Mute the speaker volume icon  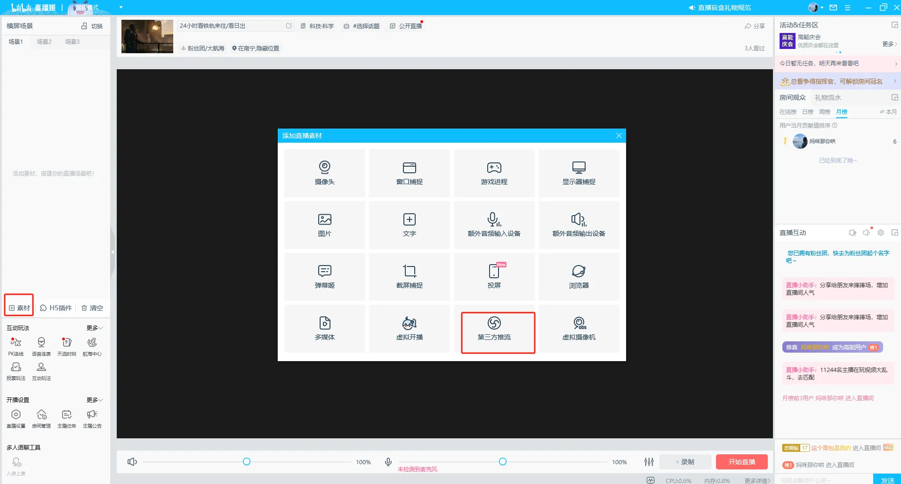[x=132, y=462]
